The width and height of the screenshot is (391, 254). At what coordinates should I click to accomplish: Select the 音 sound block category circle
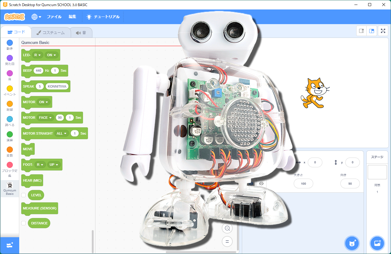point(10,73)
